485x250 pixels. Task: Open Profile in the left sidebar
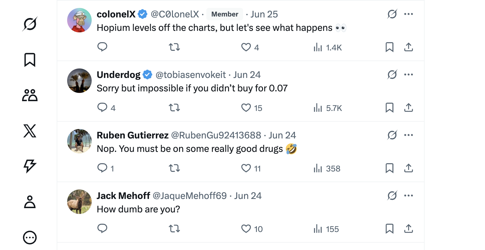(30, 202)
